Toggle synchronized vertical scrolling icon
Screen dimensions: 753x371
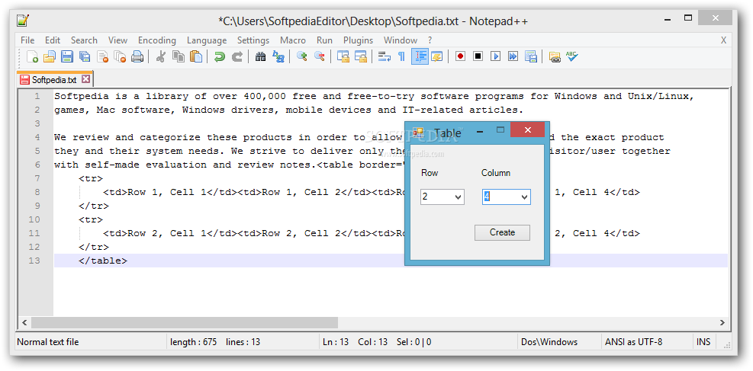tap(343, 56)
